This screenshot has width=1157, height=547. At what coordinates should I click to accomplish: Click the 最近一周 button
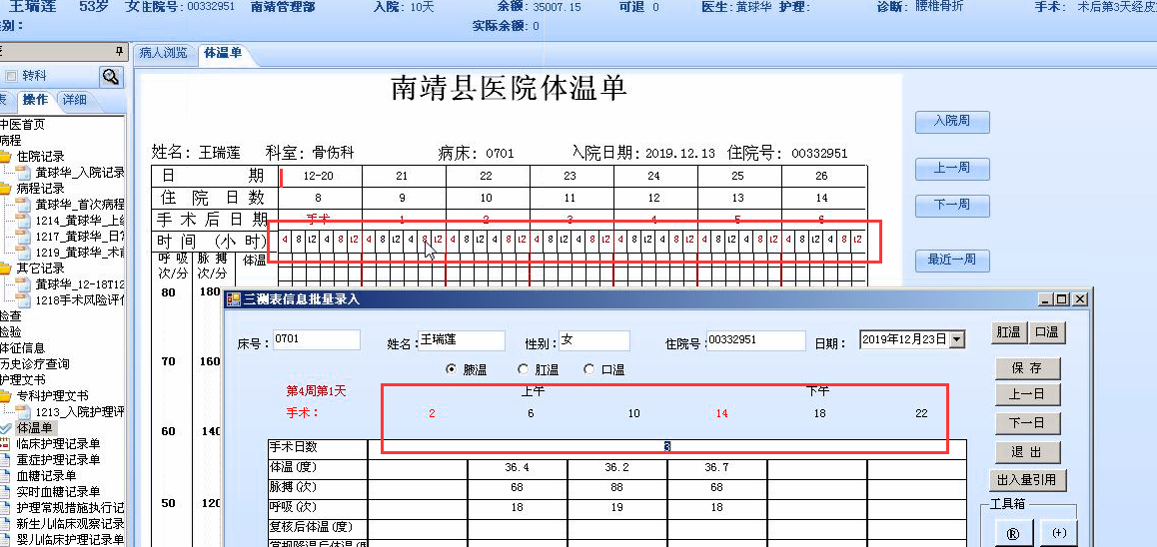pos(952,261)
